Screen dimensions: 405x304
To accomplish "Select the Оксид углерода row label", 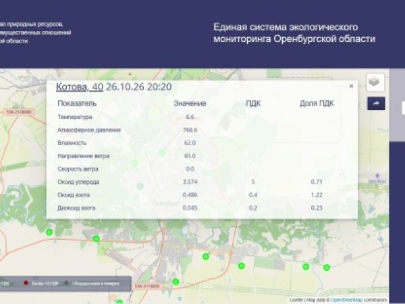I will (78, 182).
